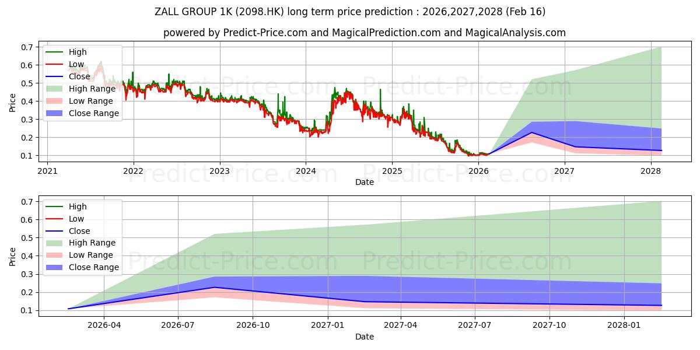This screenshot has width=700, height=350.
Task: Click the 2022 tick label on top x-axis
Action: pyautogui.click(x=134, y=171)
